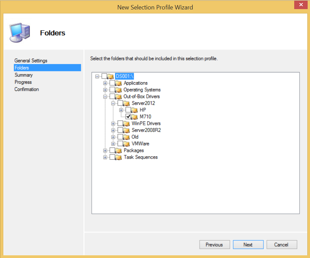The height and width of the screenshot is (258, 310).
Task: Check the Operating Systems checkbox
Action: (112, 90)
